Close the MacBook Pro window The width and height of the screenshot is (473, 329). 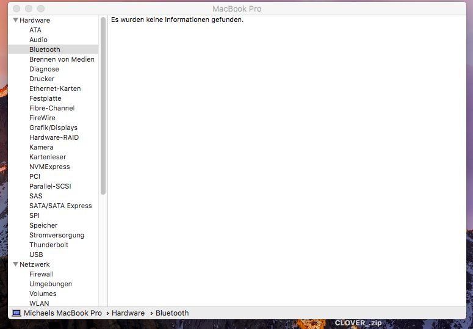tap(16, 9)
